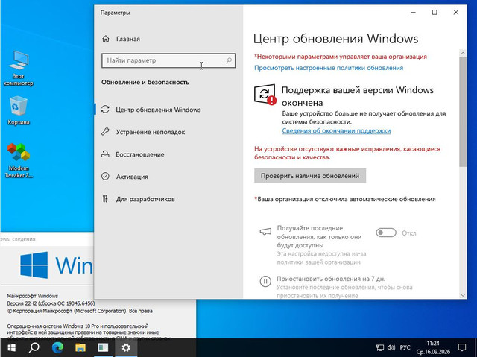
Task: Click the tools icon beside Для разработчиков
Action: tap(105, 199)
